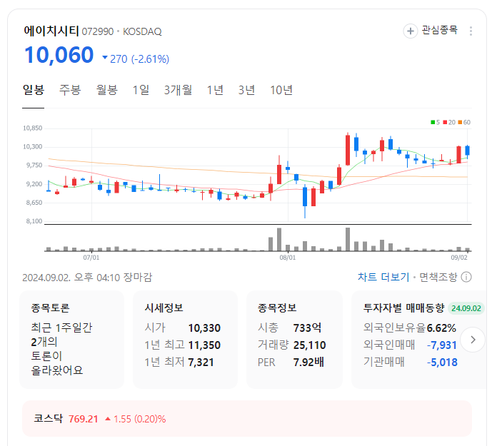Viewport: 492px width, 446px height.
Task: Open the 시세정보 price info card
Action: [x=185, y=340]
